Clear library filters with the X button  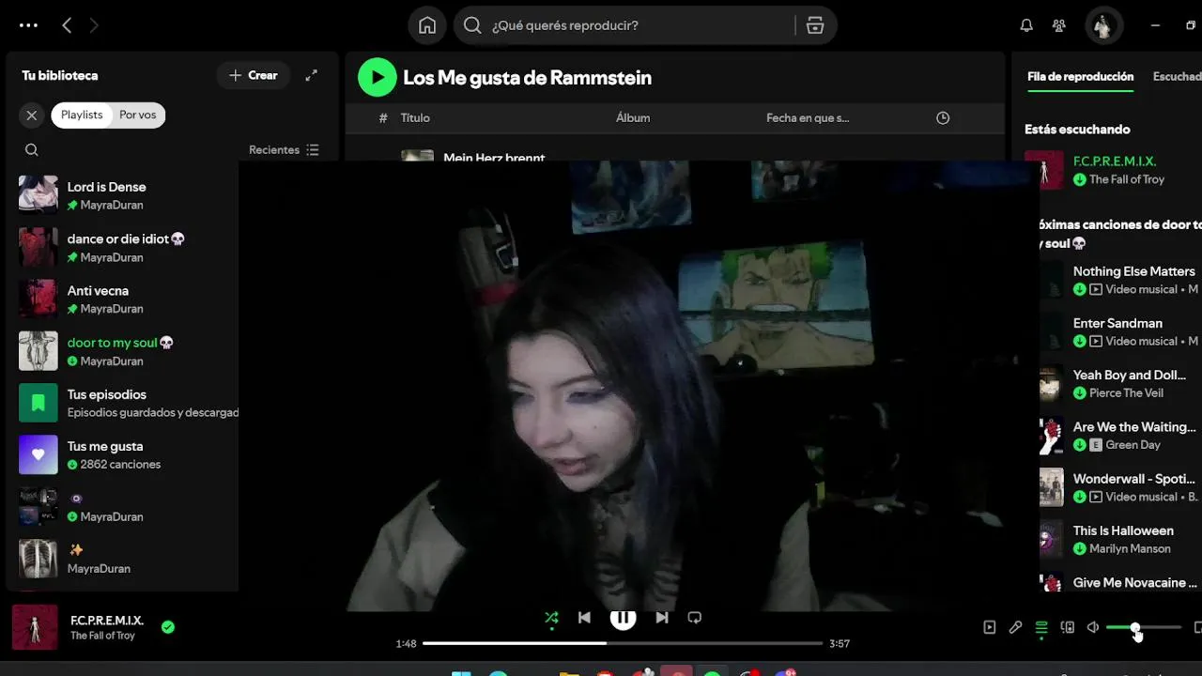pos(32,115)
